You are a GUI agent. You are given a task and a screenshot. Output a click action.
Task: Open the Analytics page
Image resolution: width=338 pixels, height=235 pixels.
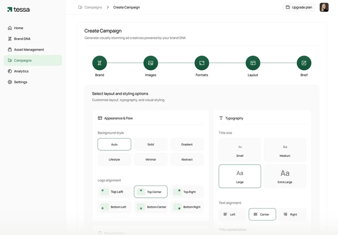point(33,71)
